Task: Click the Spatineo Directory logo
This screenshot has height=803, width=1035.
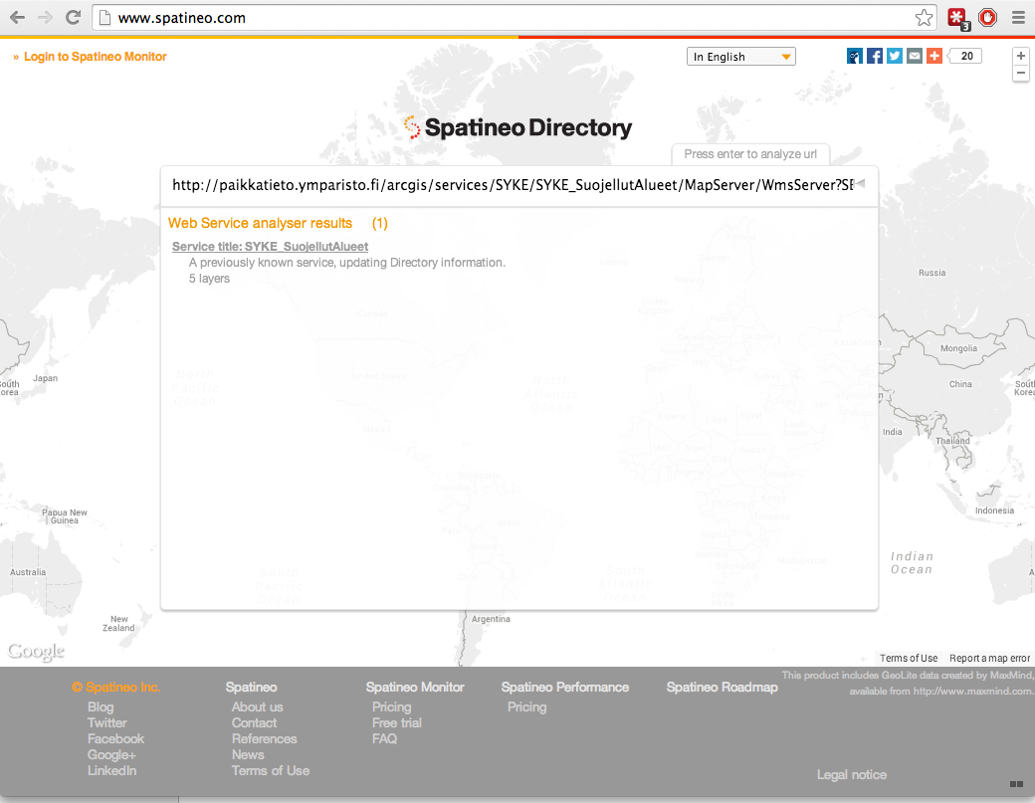Action: pyautogui.click(x=518, y=127)
